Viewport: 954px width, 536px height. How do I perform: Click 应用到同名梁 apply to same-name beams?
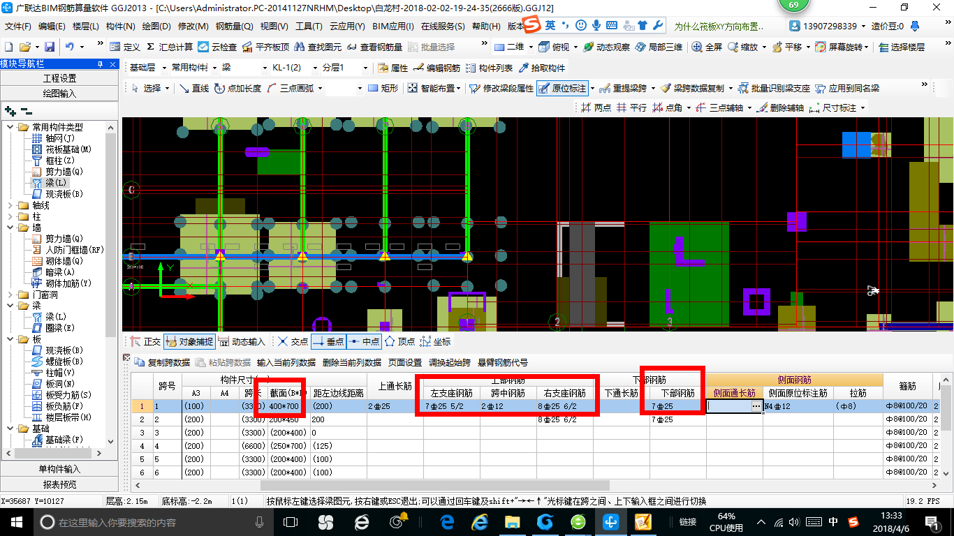click(x=847, y=88)
